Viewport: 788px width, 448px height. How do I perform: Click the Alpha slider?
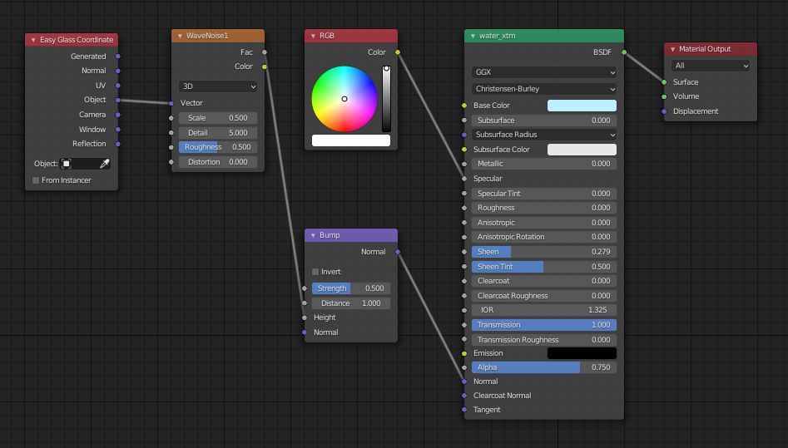pyautogui.click(x=543, y=367)
